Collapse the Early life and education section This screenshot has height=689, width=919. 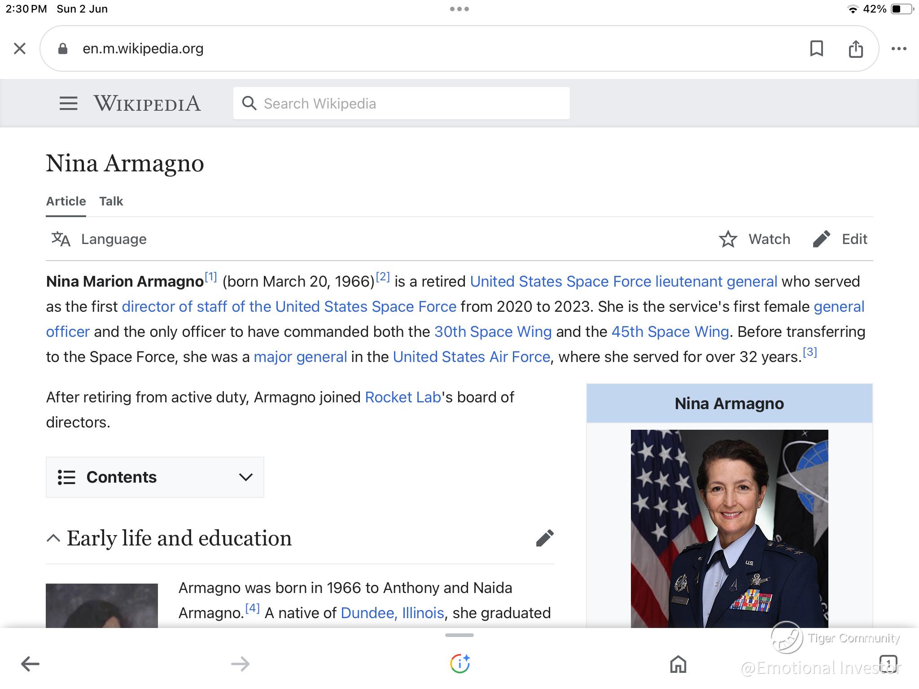pos(53,538)
